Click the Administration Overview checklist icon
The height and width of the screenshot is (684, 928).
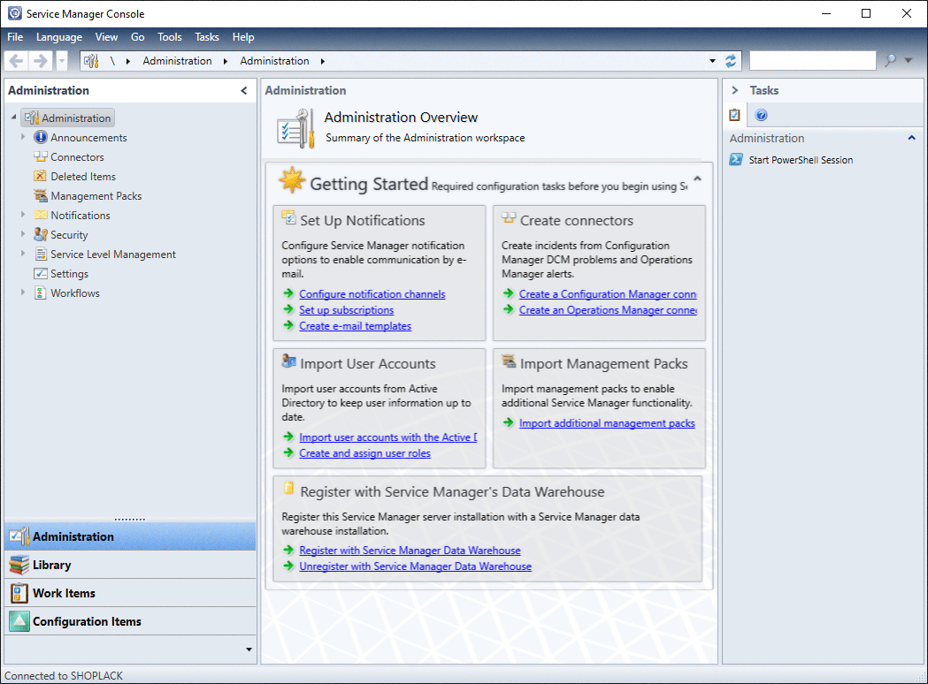point(296,128)
